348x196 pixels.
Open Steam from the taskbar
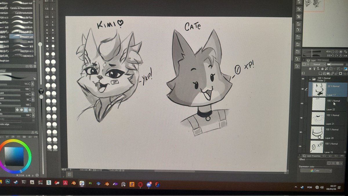pos(16,182)
